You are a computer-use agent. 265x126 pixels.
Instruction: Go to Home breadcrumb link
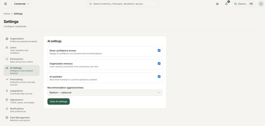click(7, 14)
